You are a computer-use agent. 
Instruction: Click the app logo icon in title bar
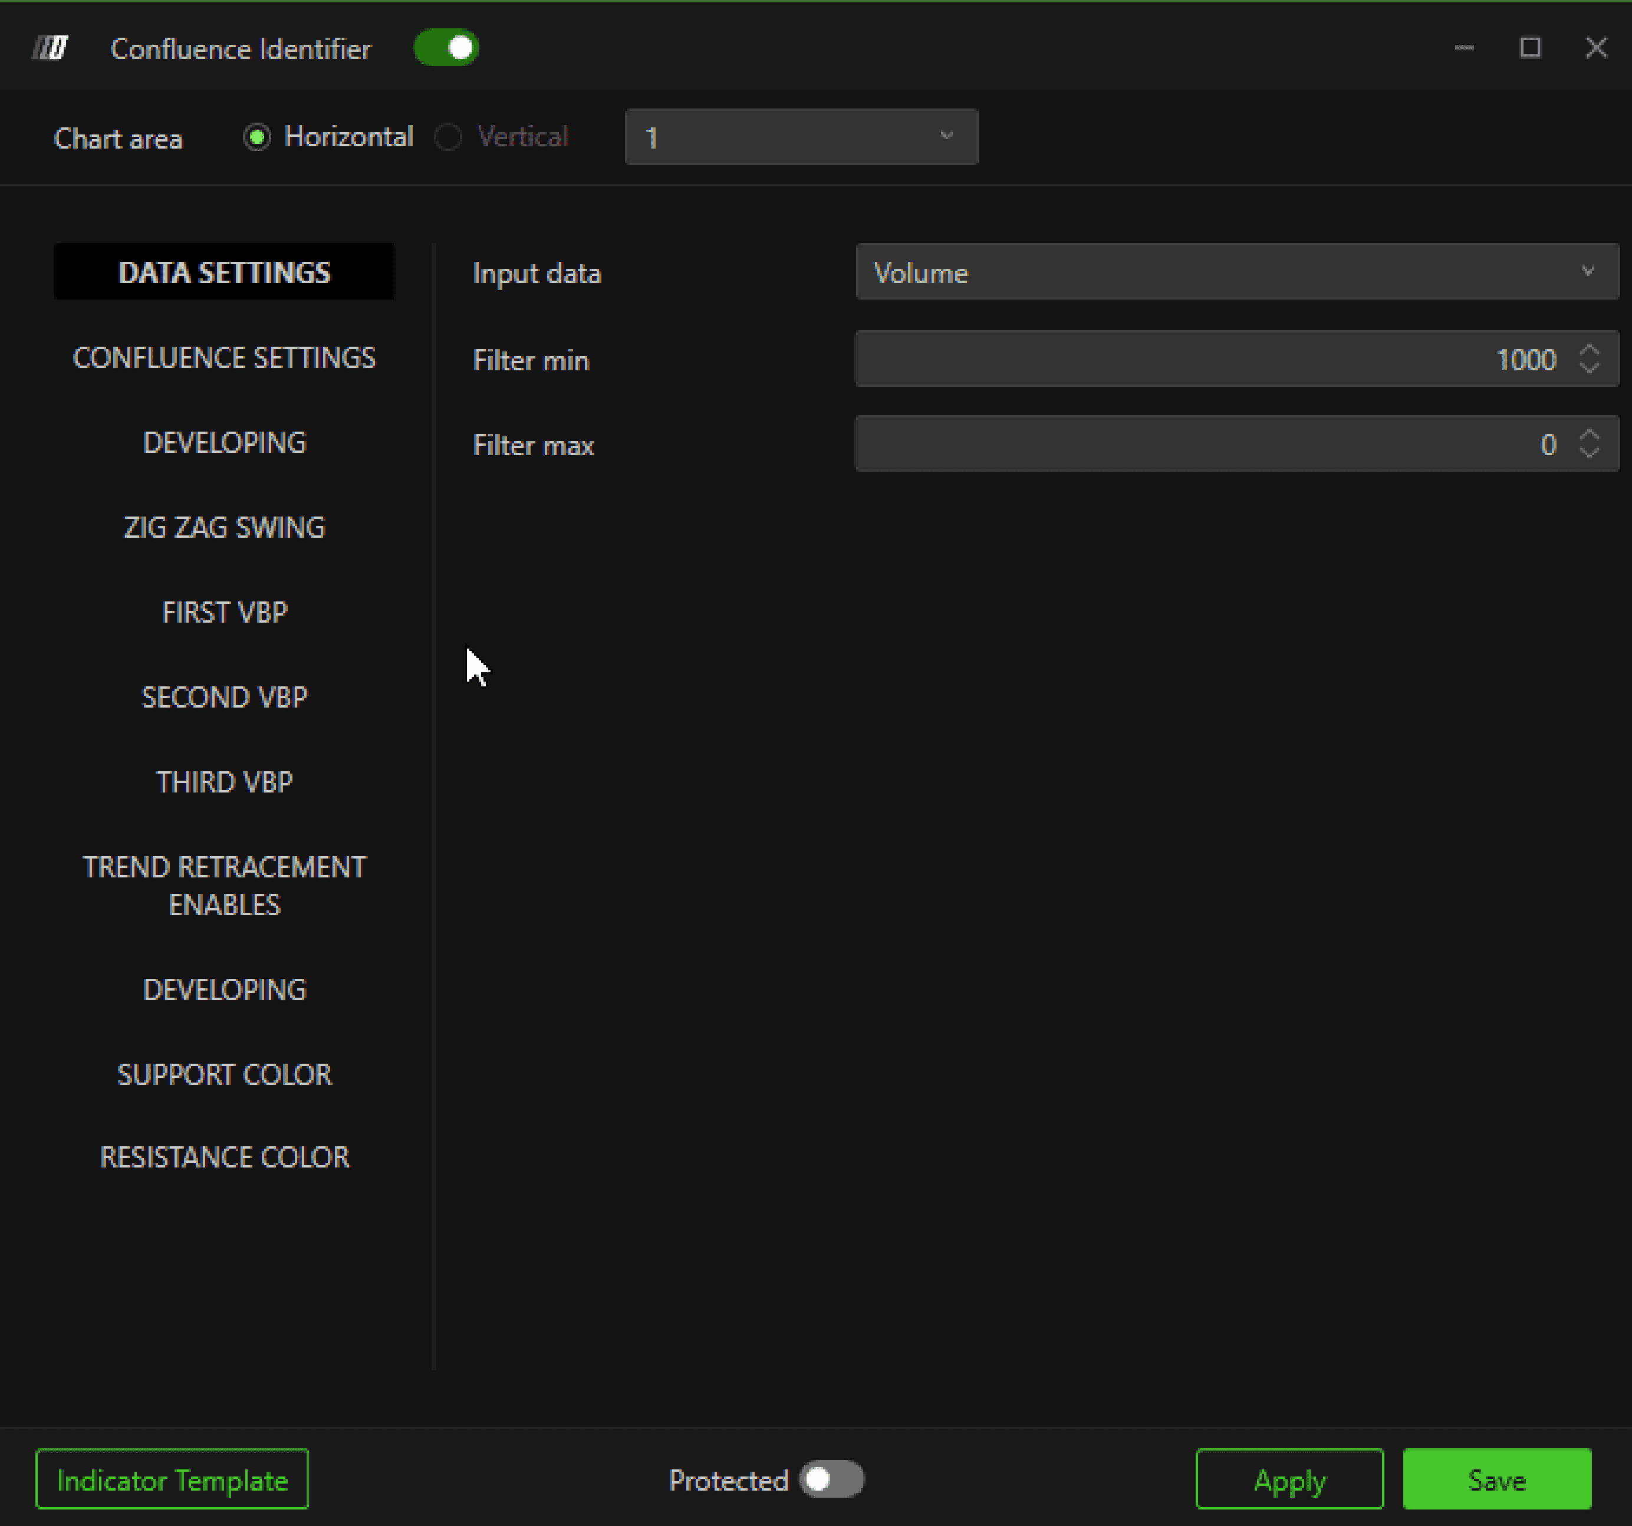50,48
